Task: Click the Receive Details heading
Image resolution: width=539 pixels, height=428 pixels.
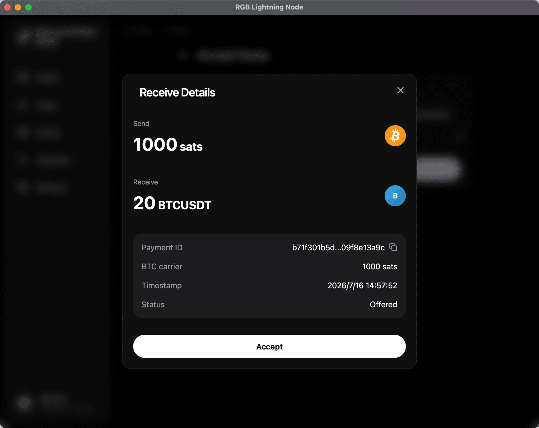Action: point(177,93)
